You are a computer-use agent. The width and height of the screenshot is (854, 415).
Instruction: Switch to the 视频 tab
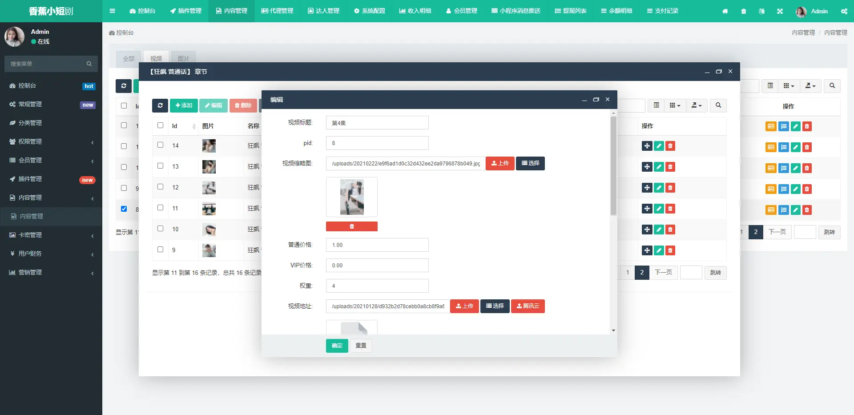click(x=156, y=59)
